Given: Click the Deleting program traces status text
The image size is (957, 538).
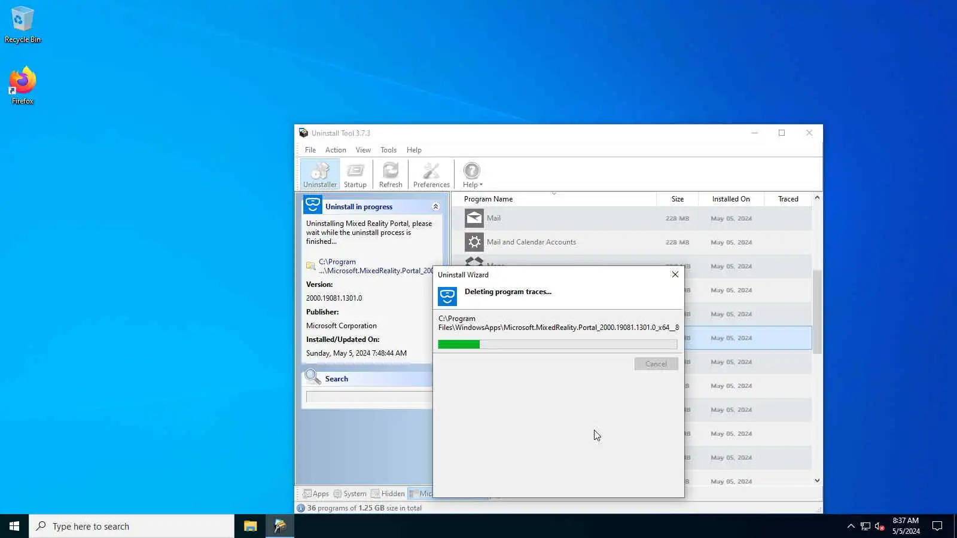Looking at the screenshot, I should [508, 292].
